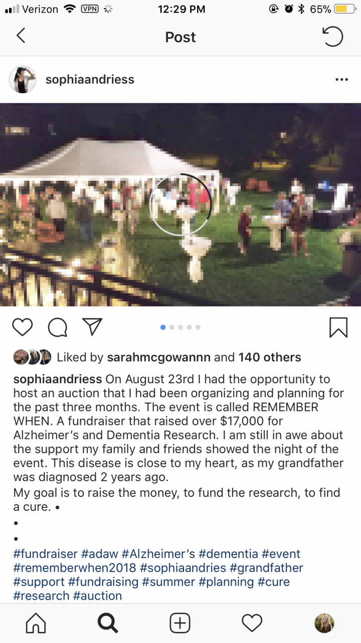Tap the back arrow in header
This screenshot has width=361, height=643.
point(21,36)
